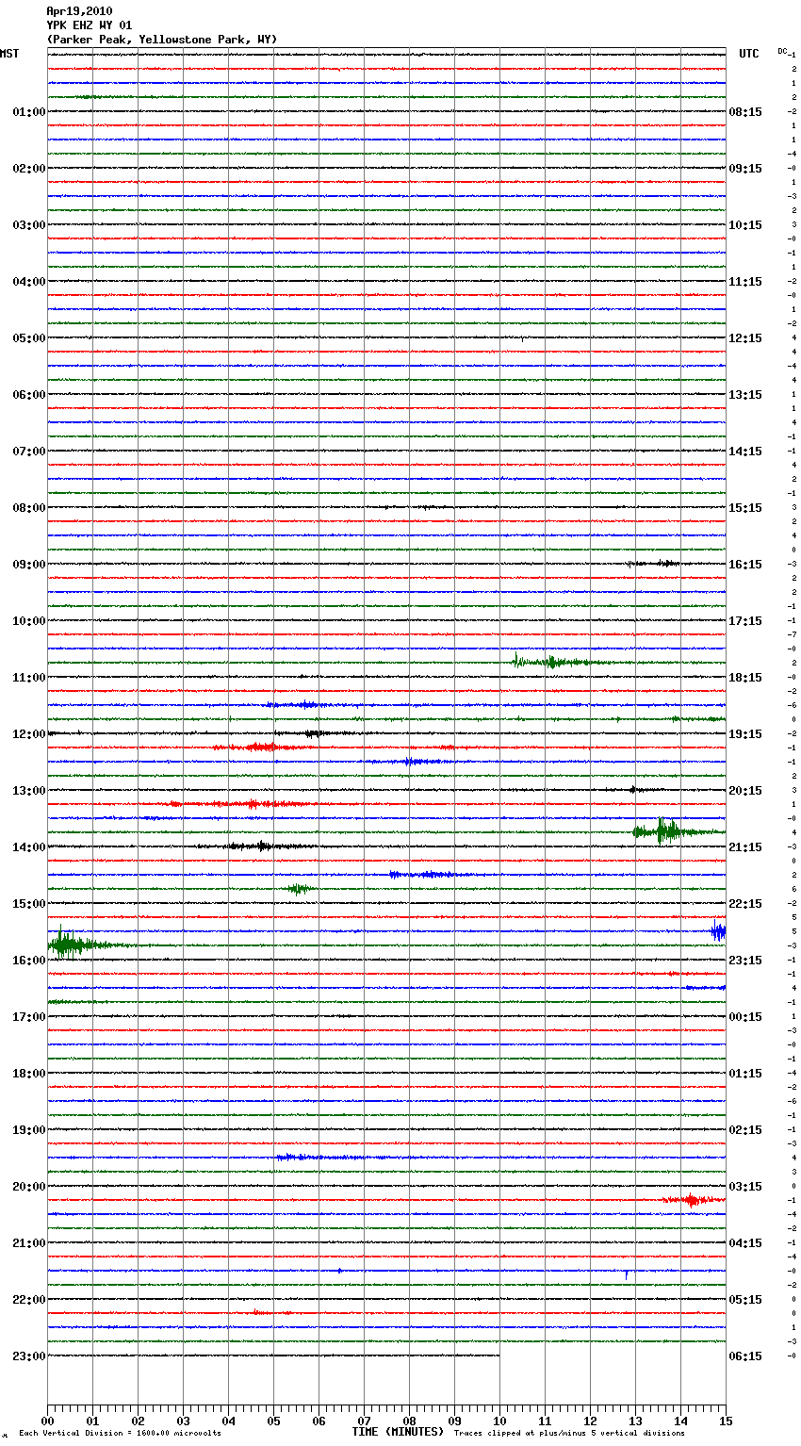
Task: Click the '09:15' UTC time label
Action: (x=745, y=169)
